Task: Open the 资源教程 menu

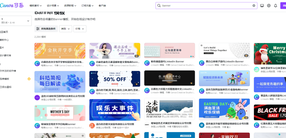Action: coord(70,6)
